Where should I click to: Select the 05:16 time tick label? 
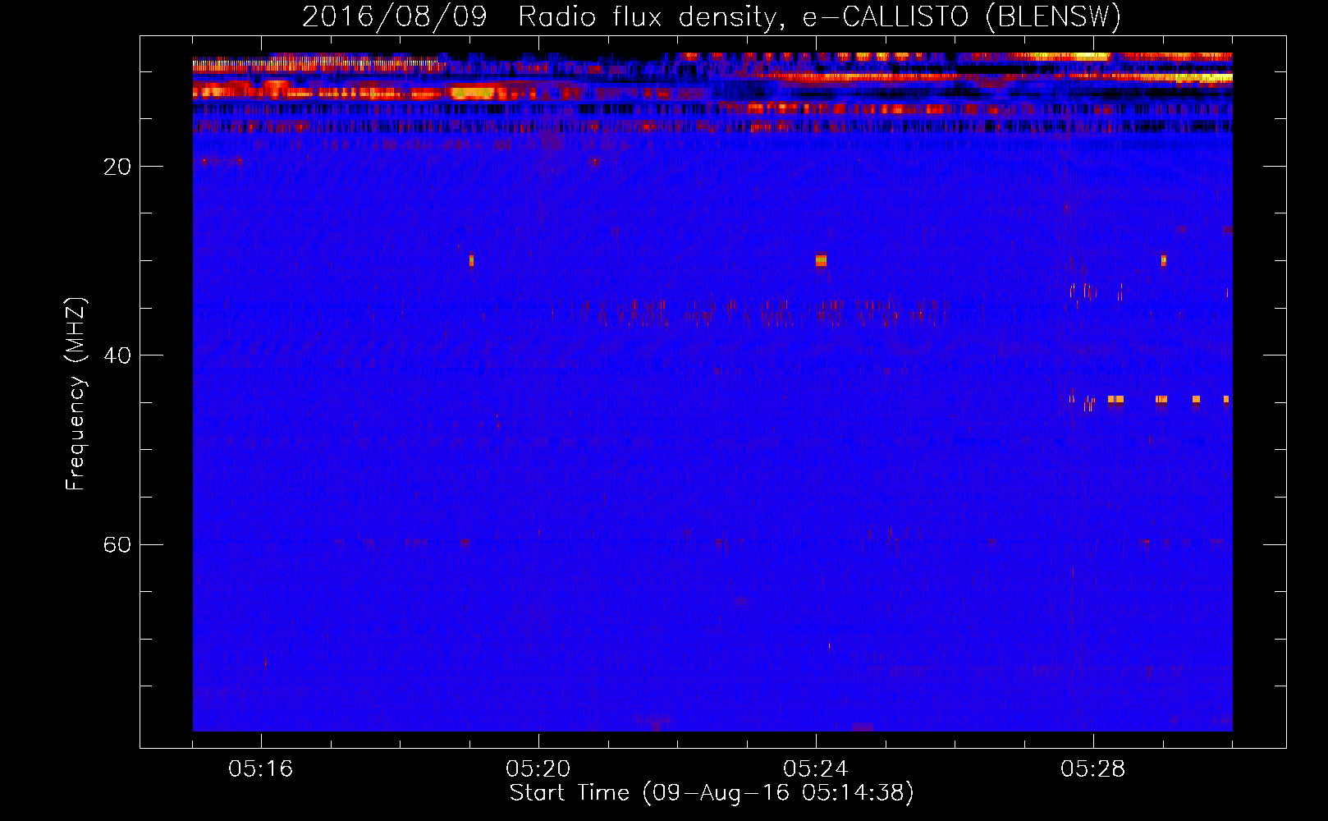coord(261,769)
